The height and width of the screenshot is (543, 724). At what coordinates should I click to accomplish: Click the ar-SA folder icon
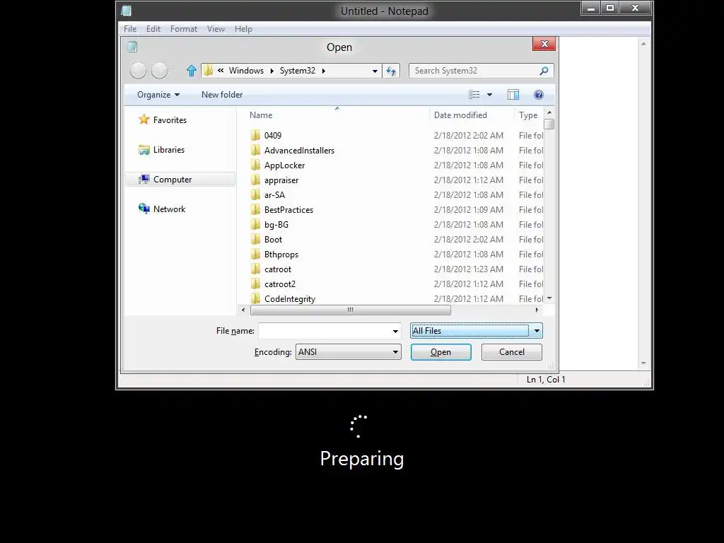pos(255,194)
